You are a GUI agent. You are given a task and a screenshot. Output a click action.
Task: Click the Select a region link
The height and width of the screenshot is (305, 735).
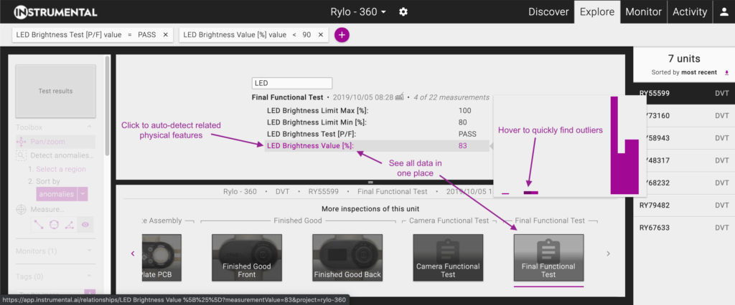[x=61, y=170]
